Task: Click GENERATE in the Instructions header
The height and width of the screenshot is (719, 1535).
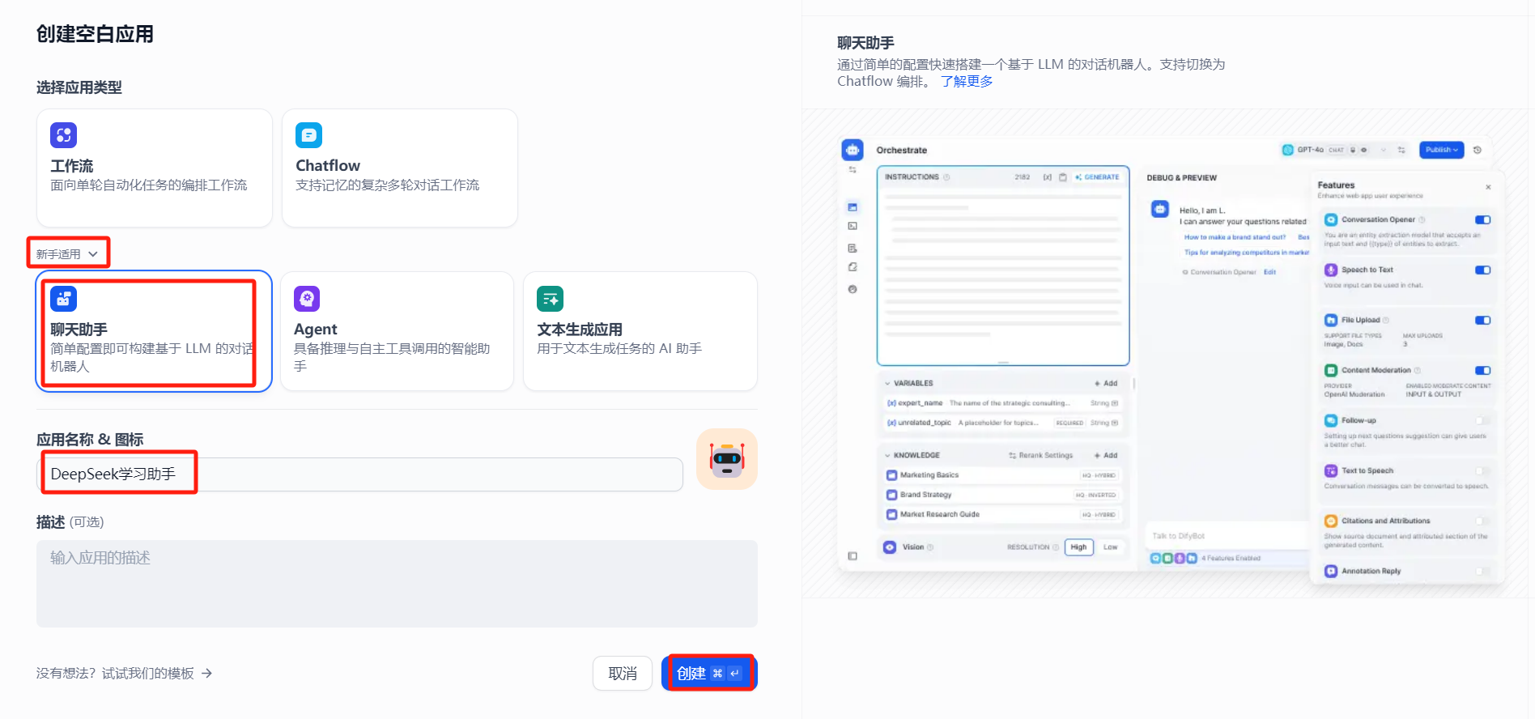Action: coord(1098,177)
